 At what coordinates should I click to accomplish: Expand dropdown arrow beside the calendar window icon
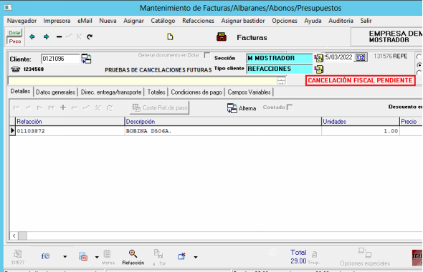[97, 257]
